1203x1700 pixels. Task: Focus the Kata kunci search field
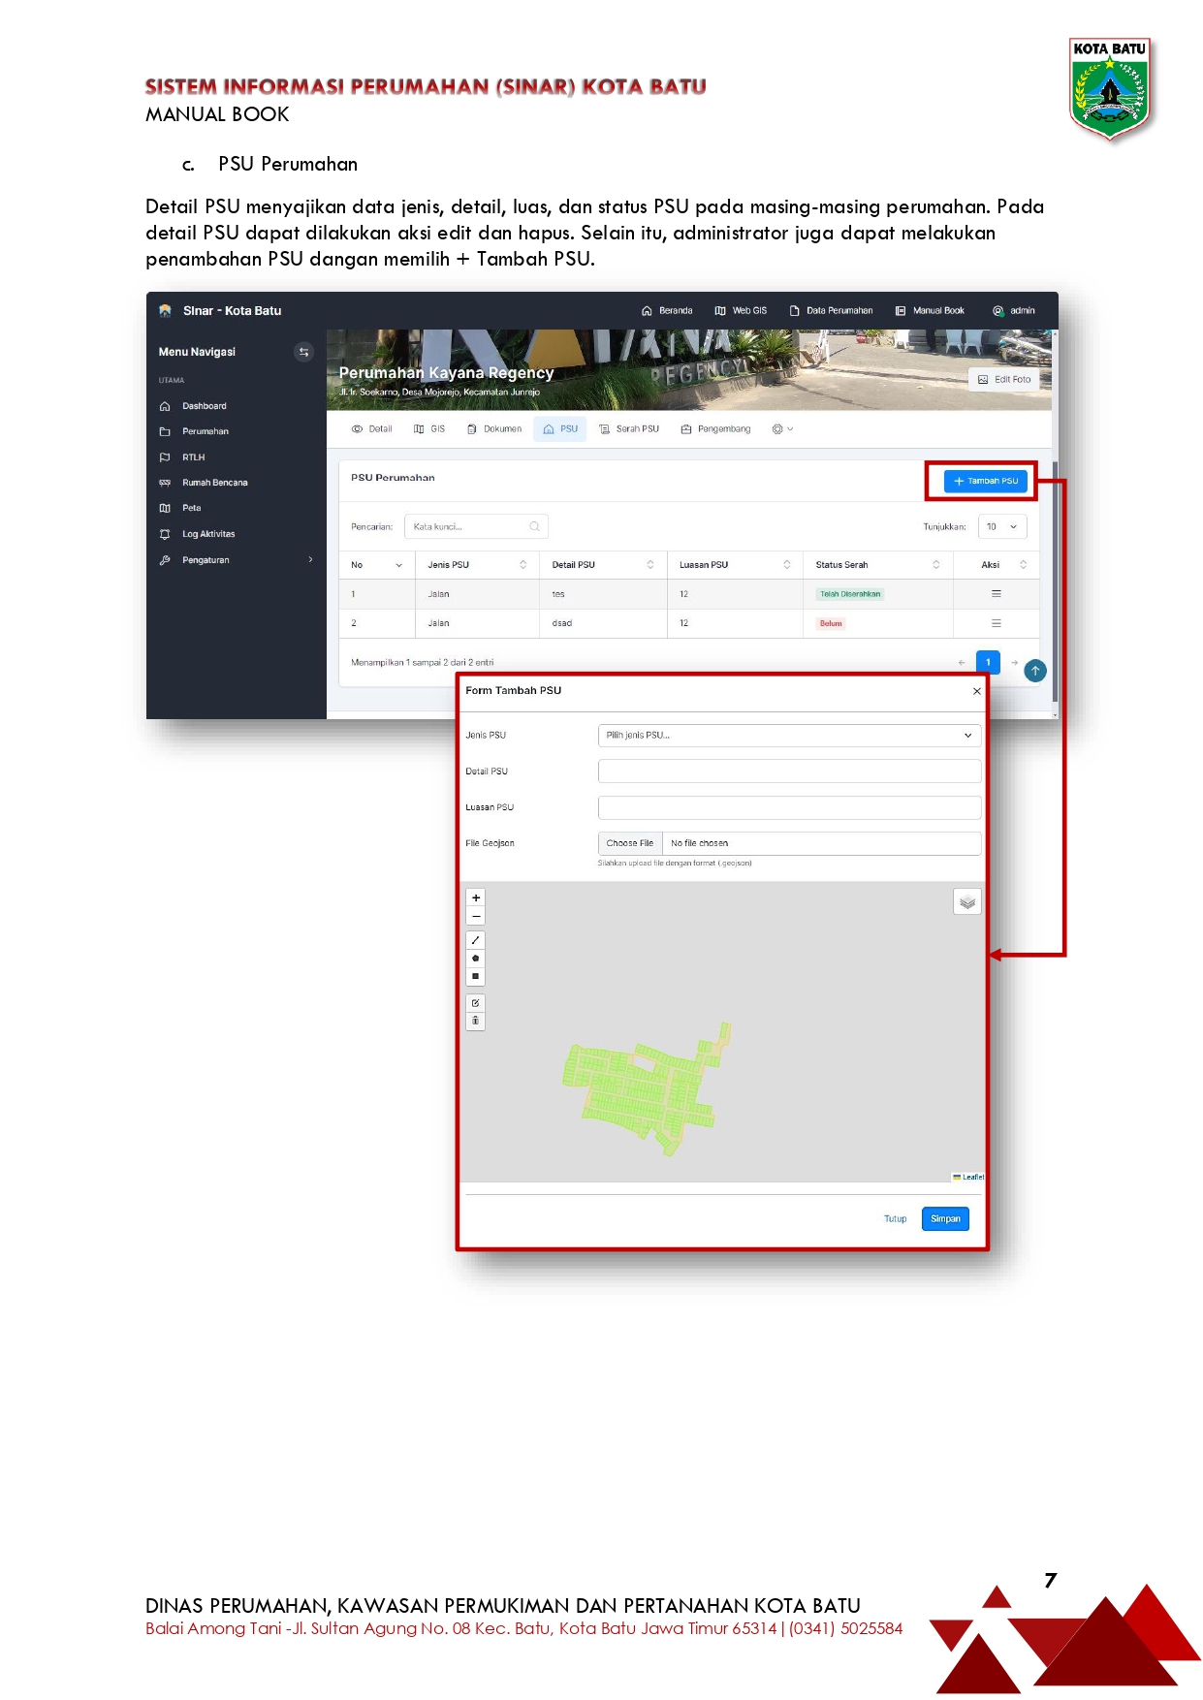[476, 526]
